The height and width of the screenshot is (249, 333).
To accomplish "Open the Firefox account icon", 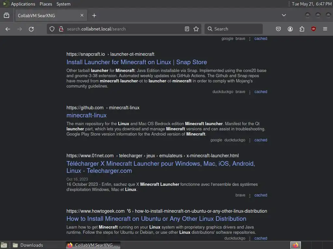I will coord(290,29).
